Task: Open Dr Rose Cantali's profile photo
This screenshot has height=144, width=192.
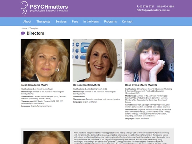Action: click(97, 60)
